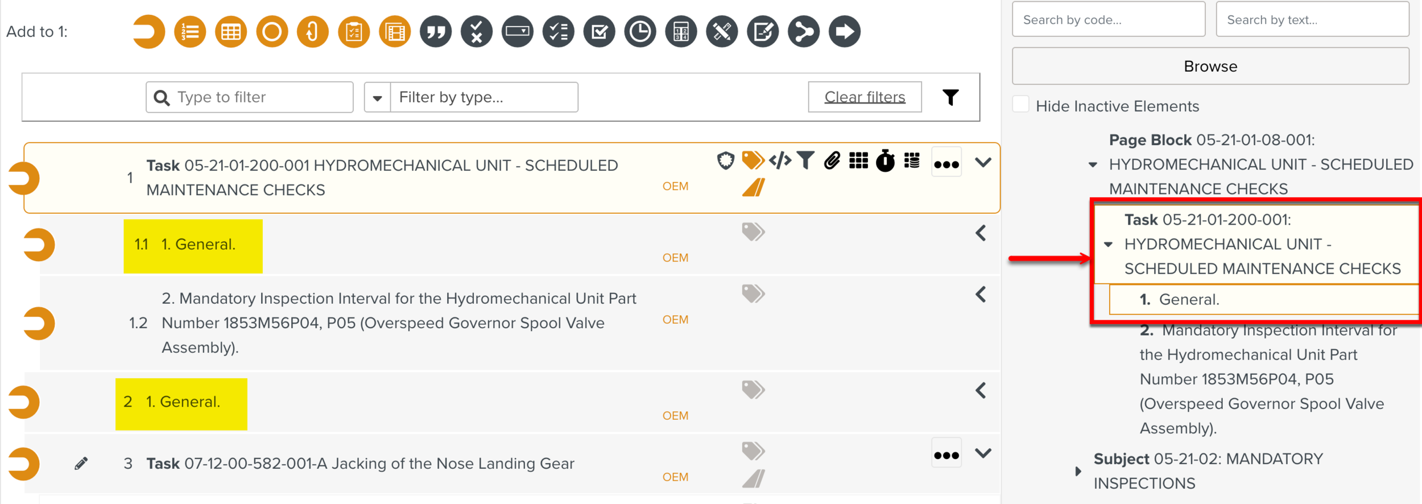Collapse the Page Block 05-21-01-08-001 tree node
This screenshot has width=1422, height=504.
coord(1093,165)
